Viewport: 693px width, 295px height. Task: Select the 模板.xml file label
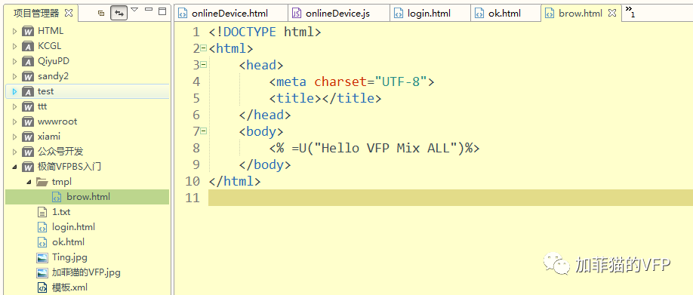tap(69, 287)
